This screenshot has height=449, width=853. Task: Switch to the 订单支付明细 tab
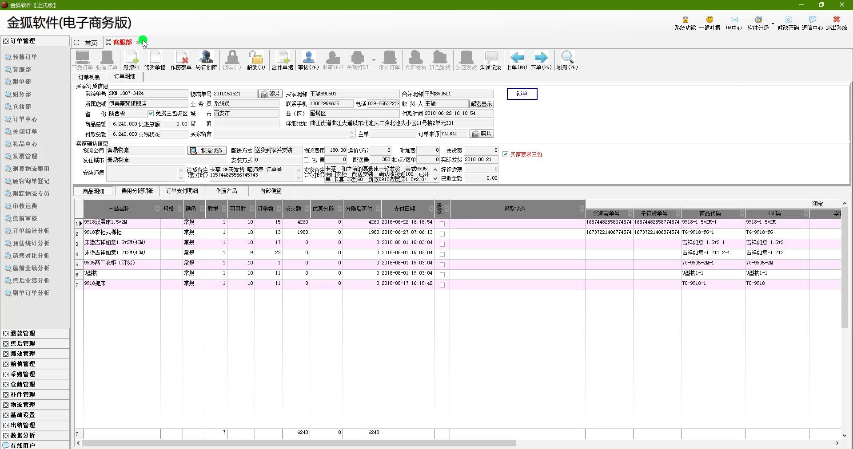pyautogui.click(x=182, y=191)
